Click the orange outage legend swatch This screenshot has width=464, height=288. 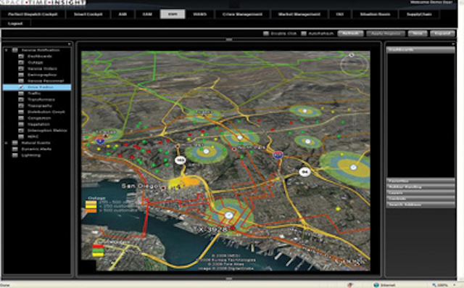pos(91,211)
